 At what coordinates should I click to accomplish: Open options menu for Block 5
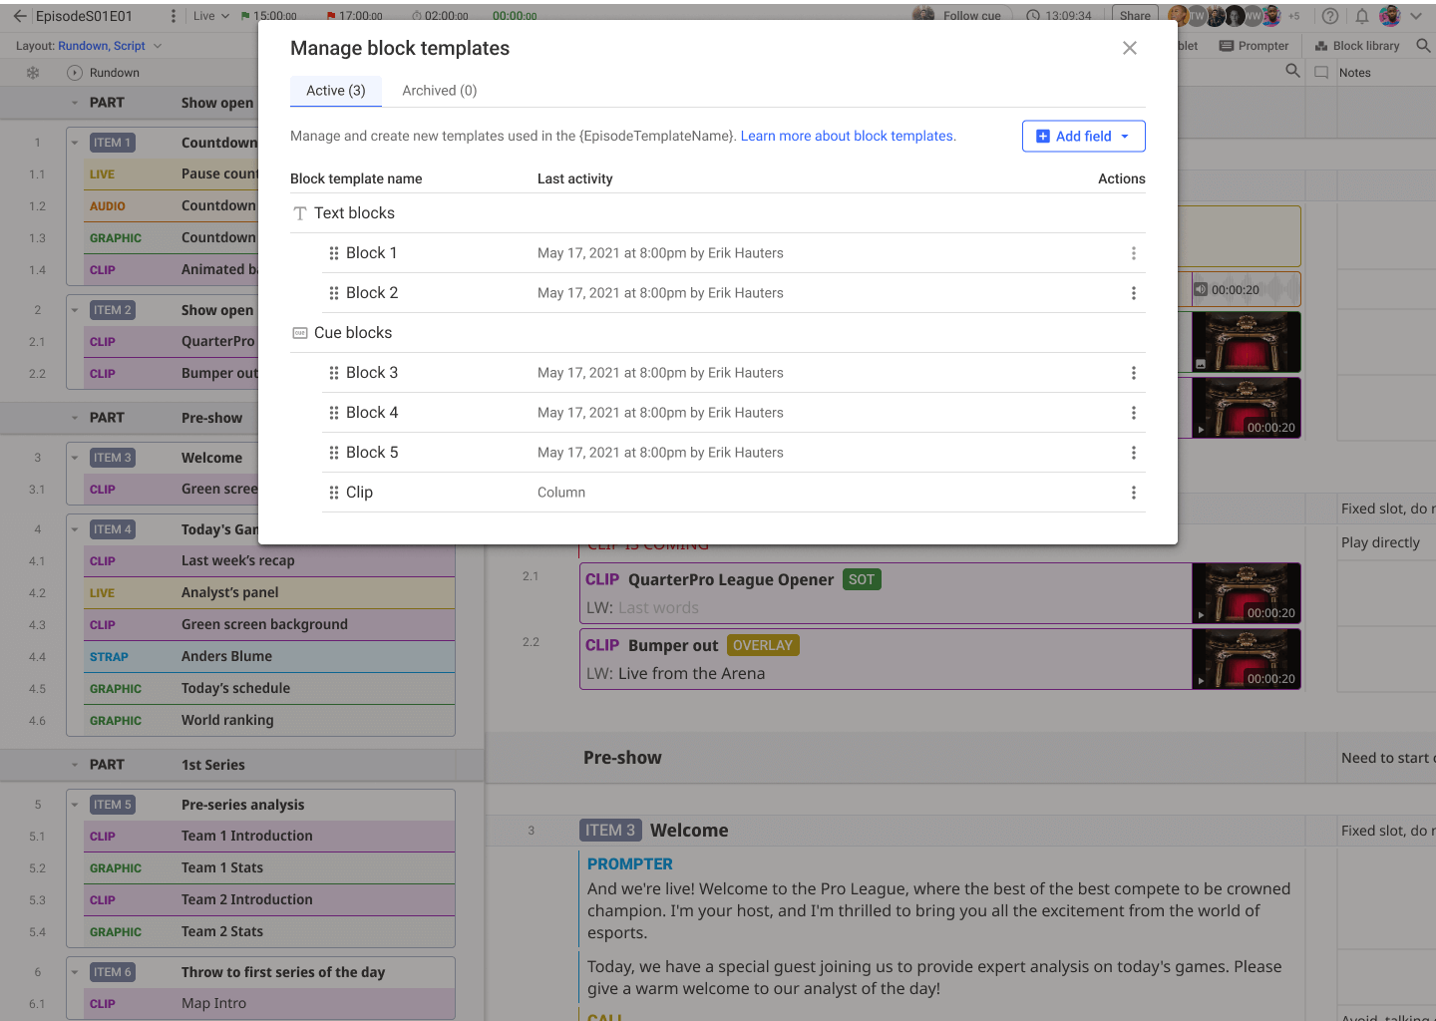tap(1133, 453)
